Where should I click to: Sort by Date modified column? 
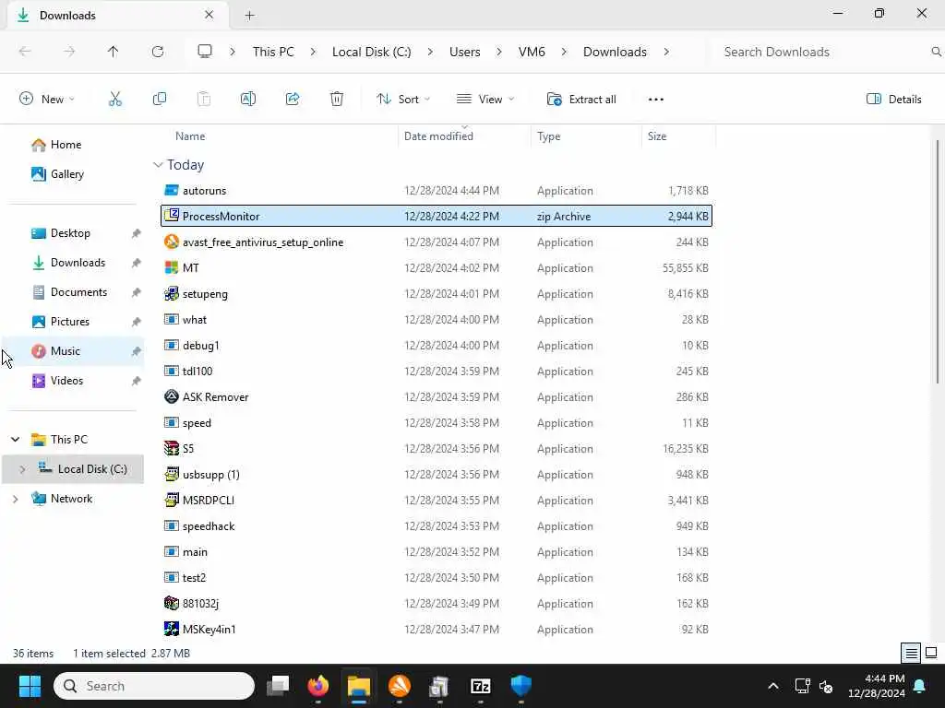tap(438, 136)
